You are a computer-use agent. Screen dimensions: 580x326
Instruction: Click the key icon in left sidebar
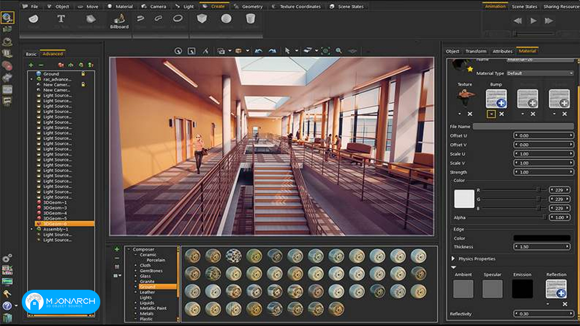pos(7,294)
